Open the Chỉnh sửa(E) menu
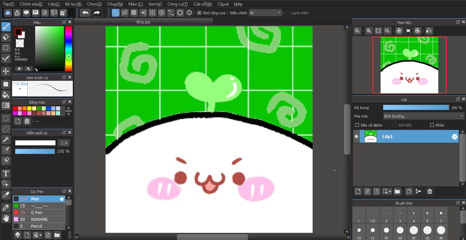466x240 pixels. point(31,4)
